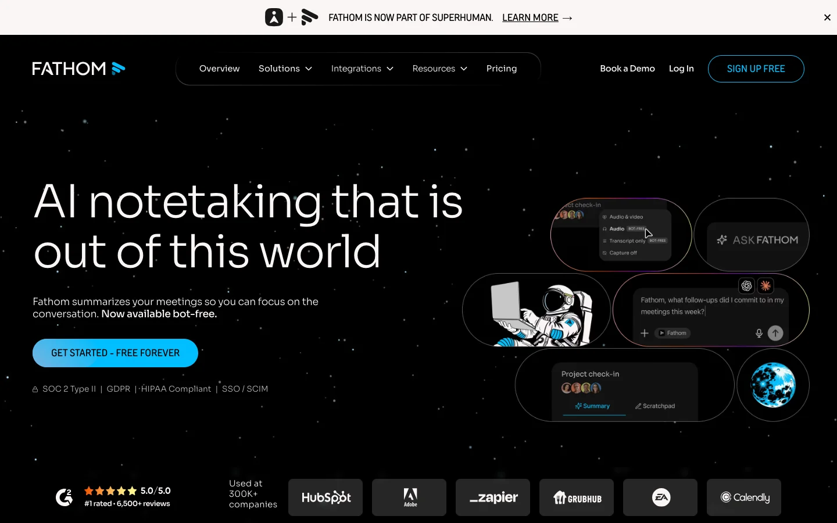Click the SIGN UP FREE button

pyautogui.click(x=756, y=69)
